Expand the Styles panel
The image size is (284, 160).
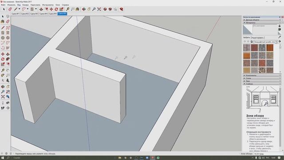coord(261,78)
